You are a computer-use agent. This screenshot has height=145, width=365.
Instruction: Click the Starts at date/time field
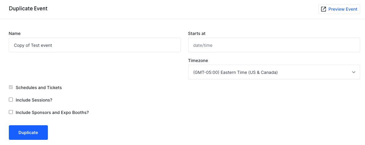(x=274, y=45)
